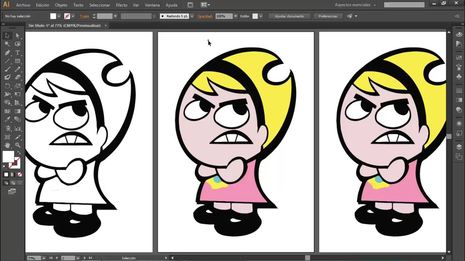This screenshot has width=465, height=261.
Task: Open the Archivo menu
Action: point(23,5)
